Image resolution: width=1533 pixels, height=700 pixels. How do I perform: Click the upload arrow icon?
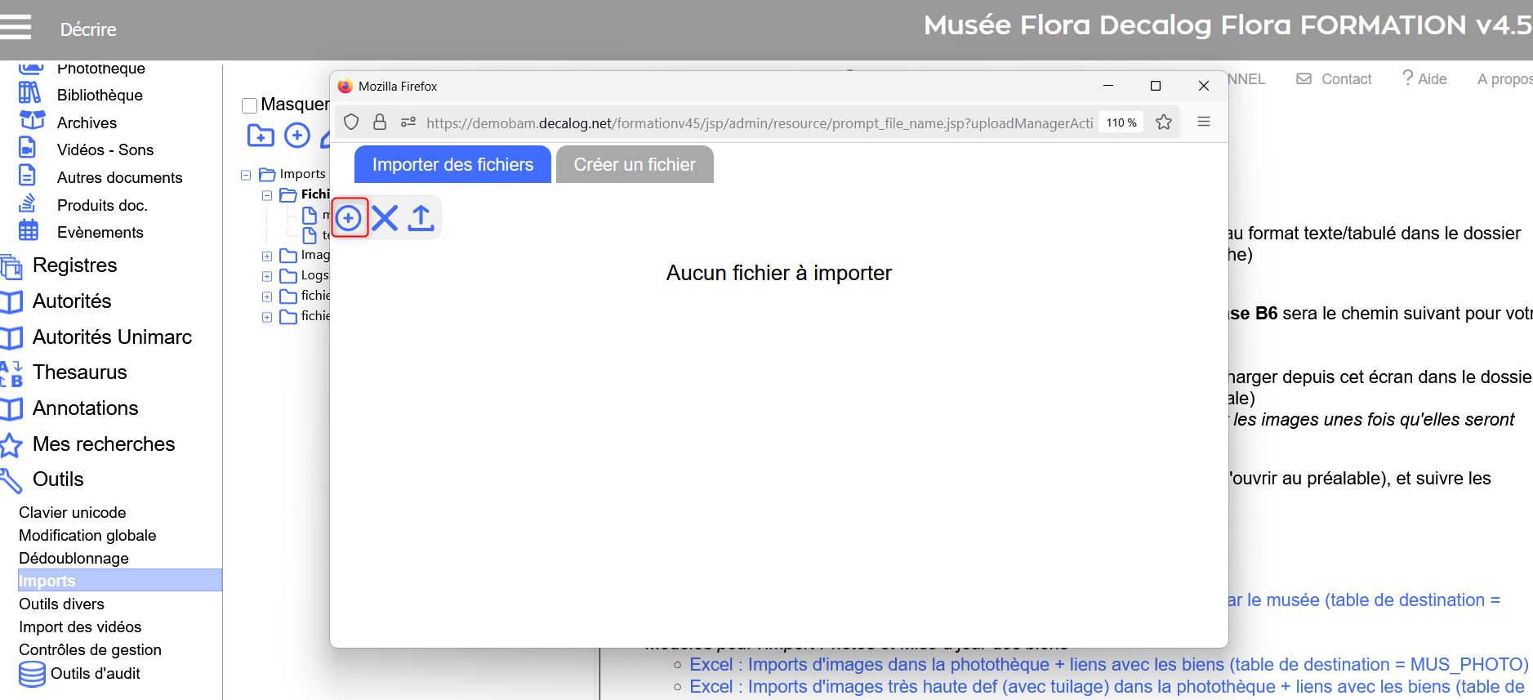tap(421, 218)
